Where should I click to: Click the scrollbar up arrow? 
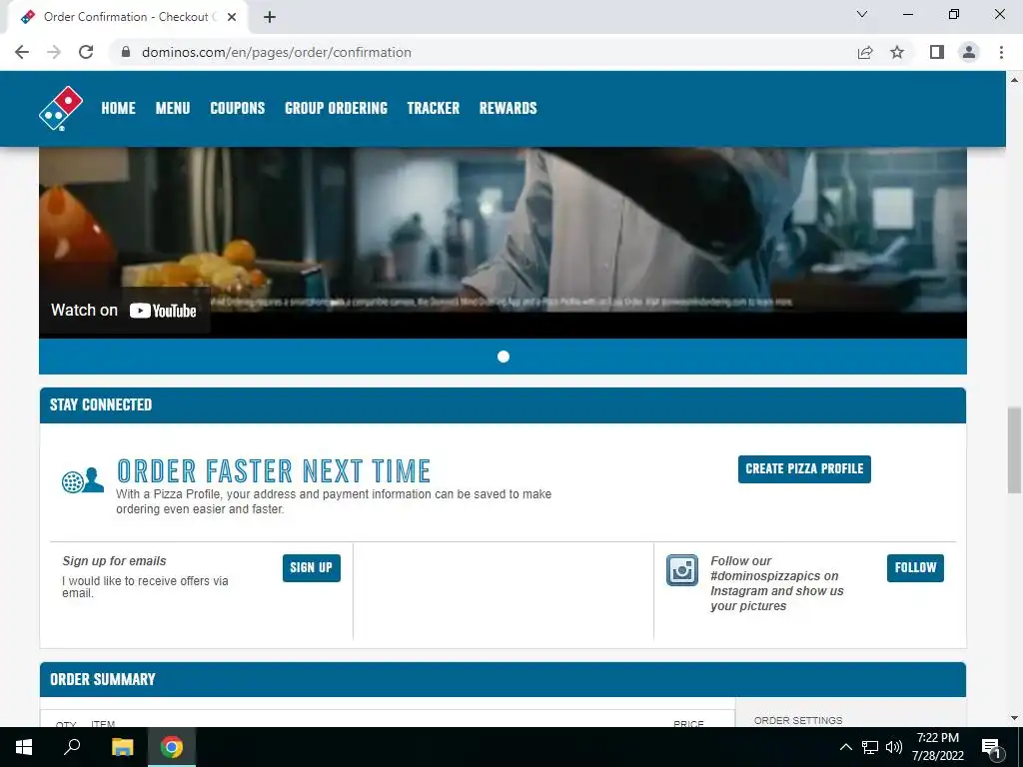(1014, 80)
